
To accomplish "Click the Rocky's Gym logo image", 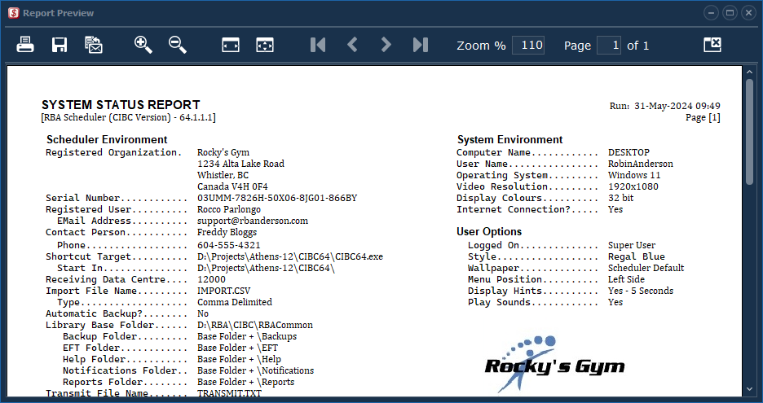I will 555,363.
